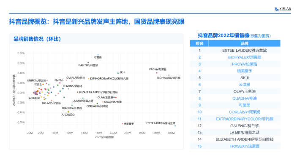The height and width of the screenshot is (168, 300).
Task: Select the SK-II data point
Action: 118,73
